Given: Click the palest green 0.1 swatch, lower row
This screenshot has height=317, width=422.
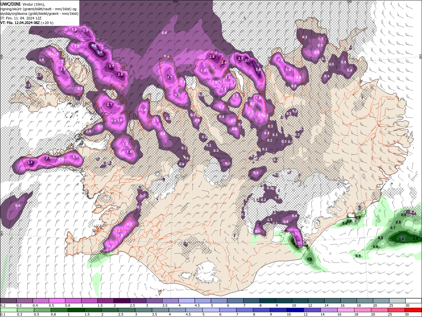Looking at the screenshot, I should [x=9, y=310].
